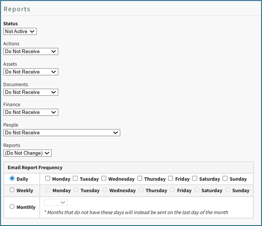Expand the Documents report dropdown

[x=31, y=92]
